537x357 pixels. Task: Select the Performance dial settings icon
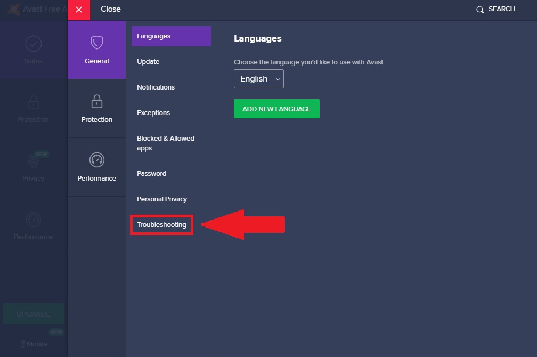pyautogui.click(x=96, y=160)
